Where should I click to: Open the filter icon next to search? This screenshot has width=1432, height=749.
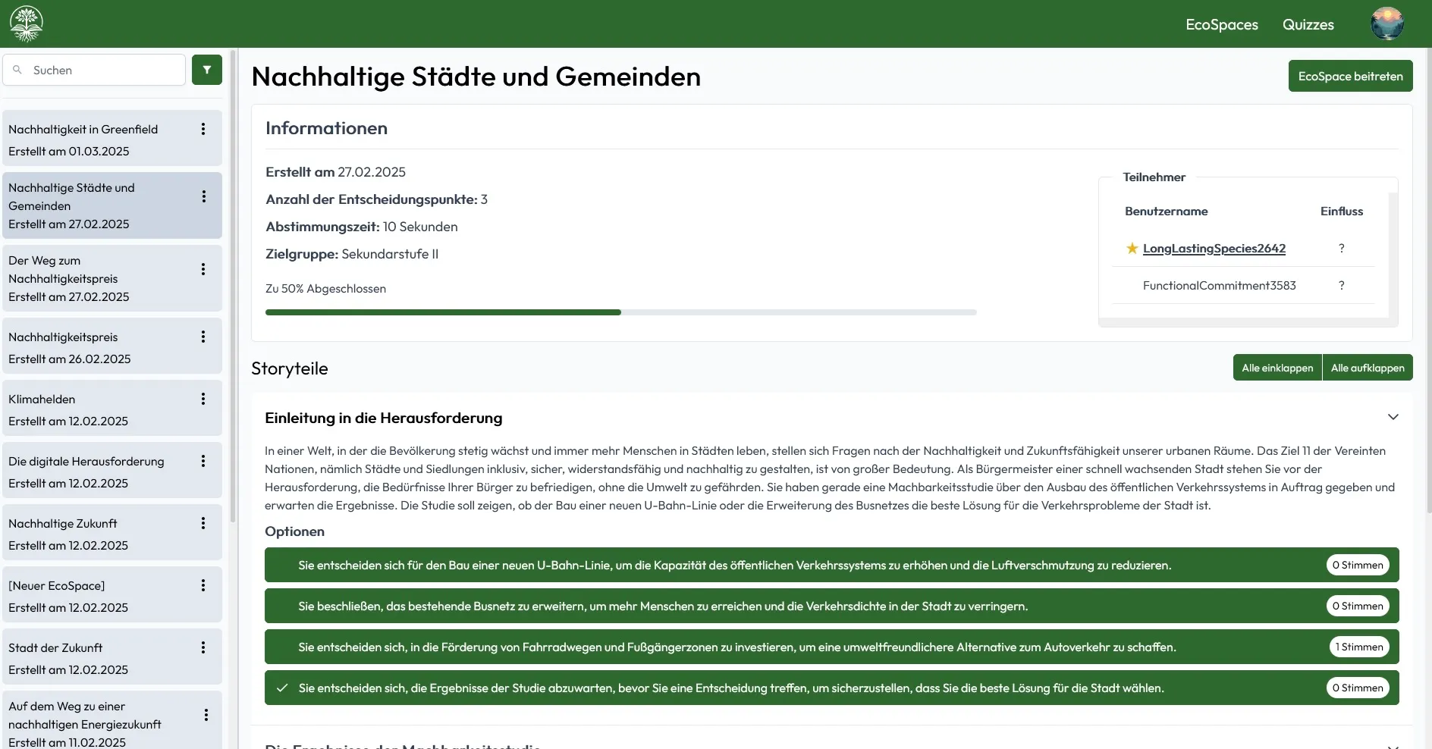(x=206, y=70)
